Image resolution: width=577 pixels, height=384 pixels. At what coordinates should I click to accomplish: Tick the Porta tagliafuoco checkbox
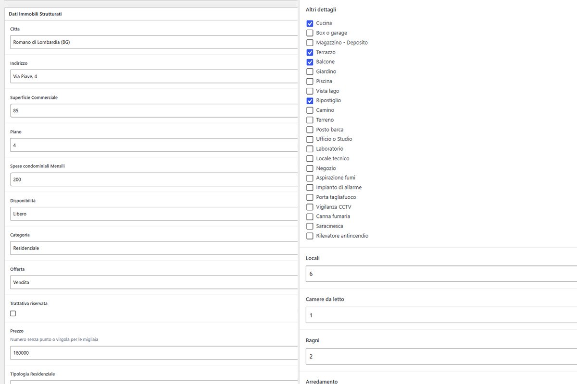pos(310,197)
